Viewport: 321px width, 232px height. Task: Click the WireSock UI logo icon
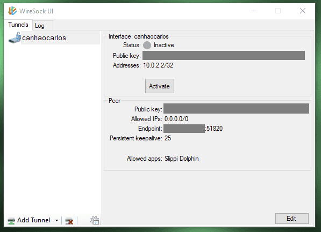[x=12, y=11]
